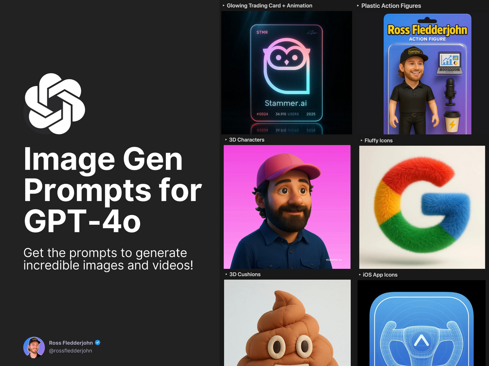
Task: Click the microphone accessory in action figure pack
Action: tap(450, 91)
